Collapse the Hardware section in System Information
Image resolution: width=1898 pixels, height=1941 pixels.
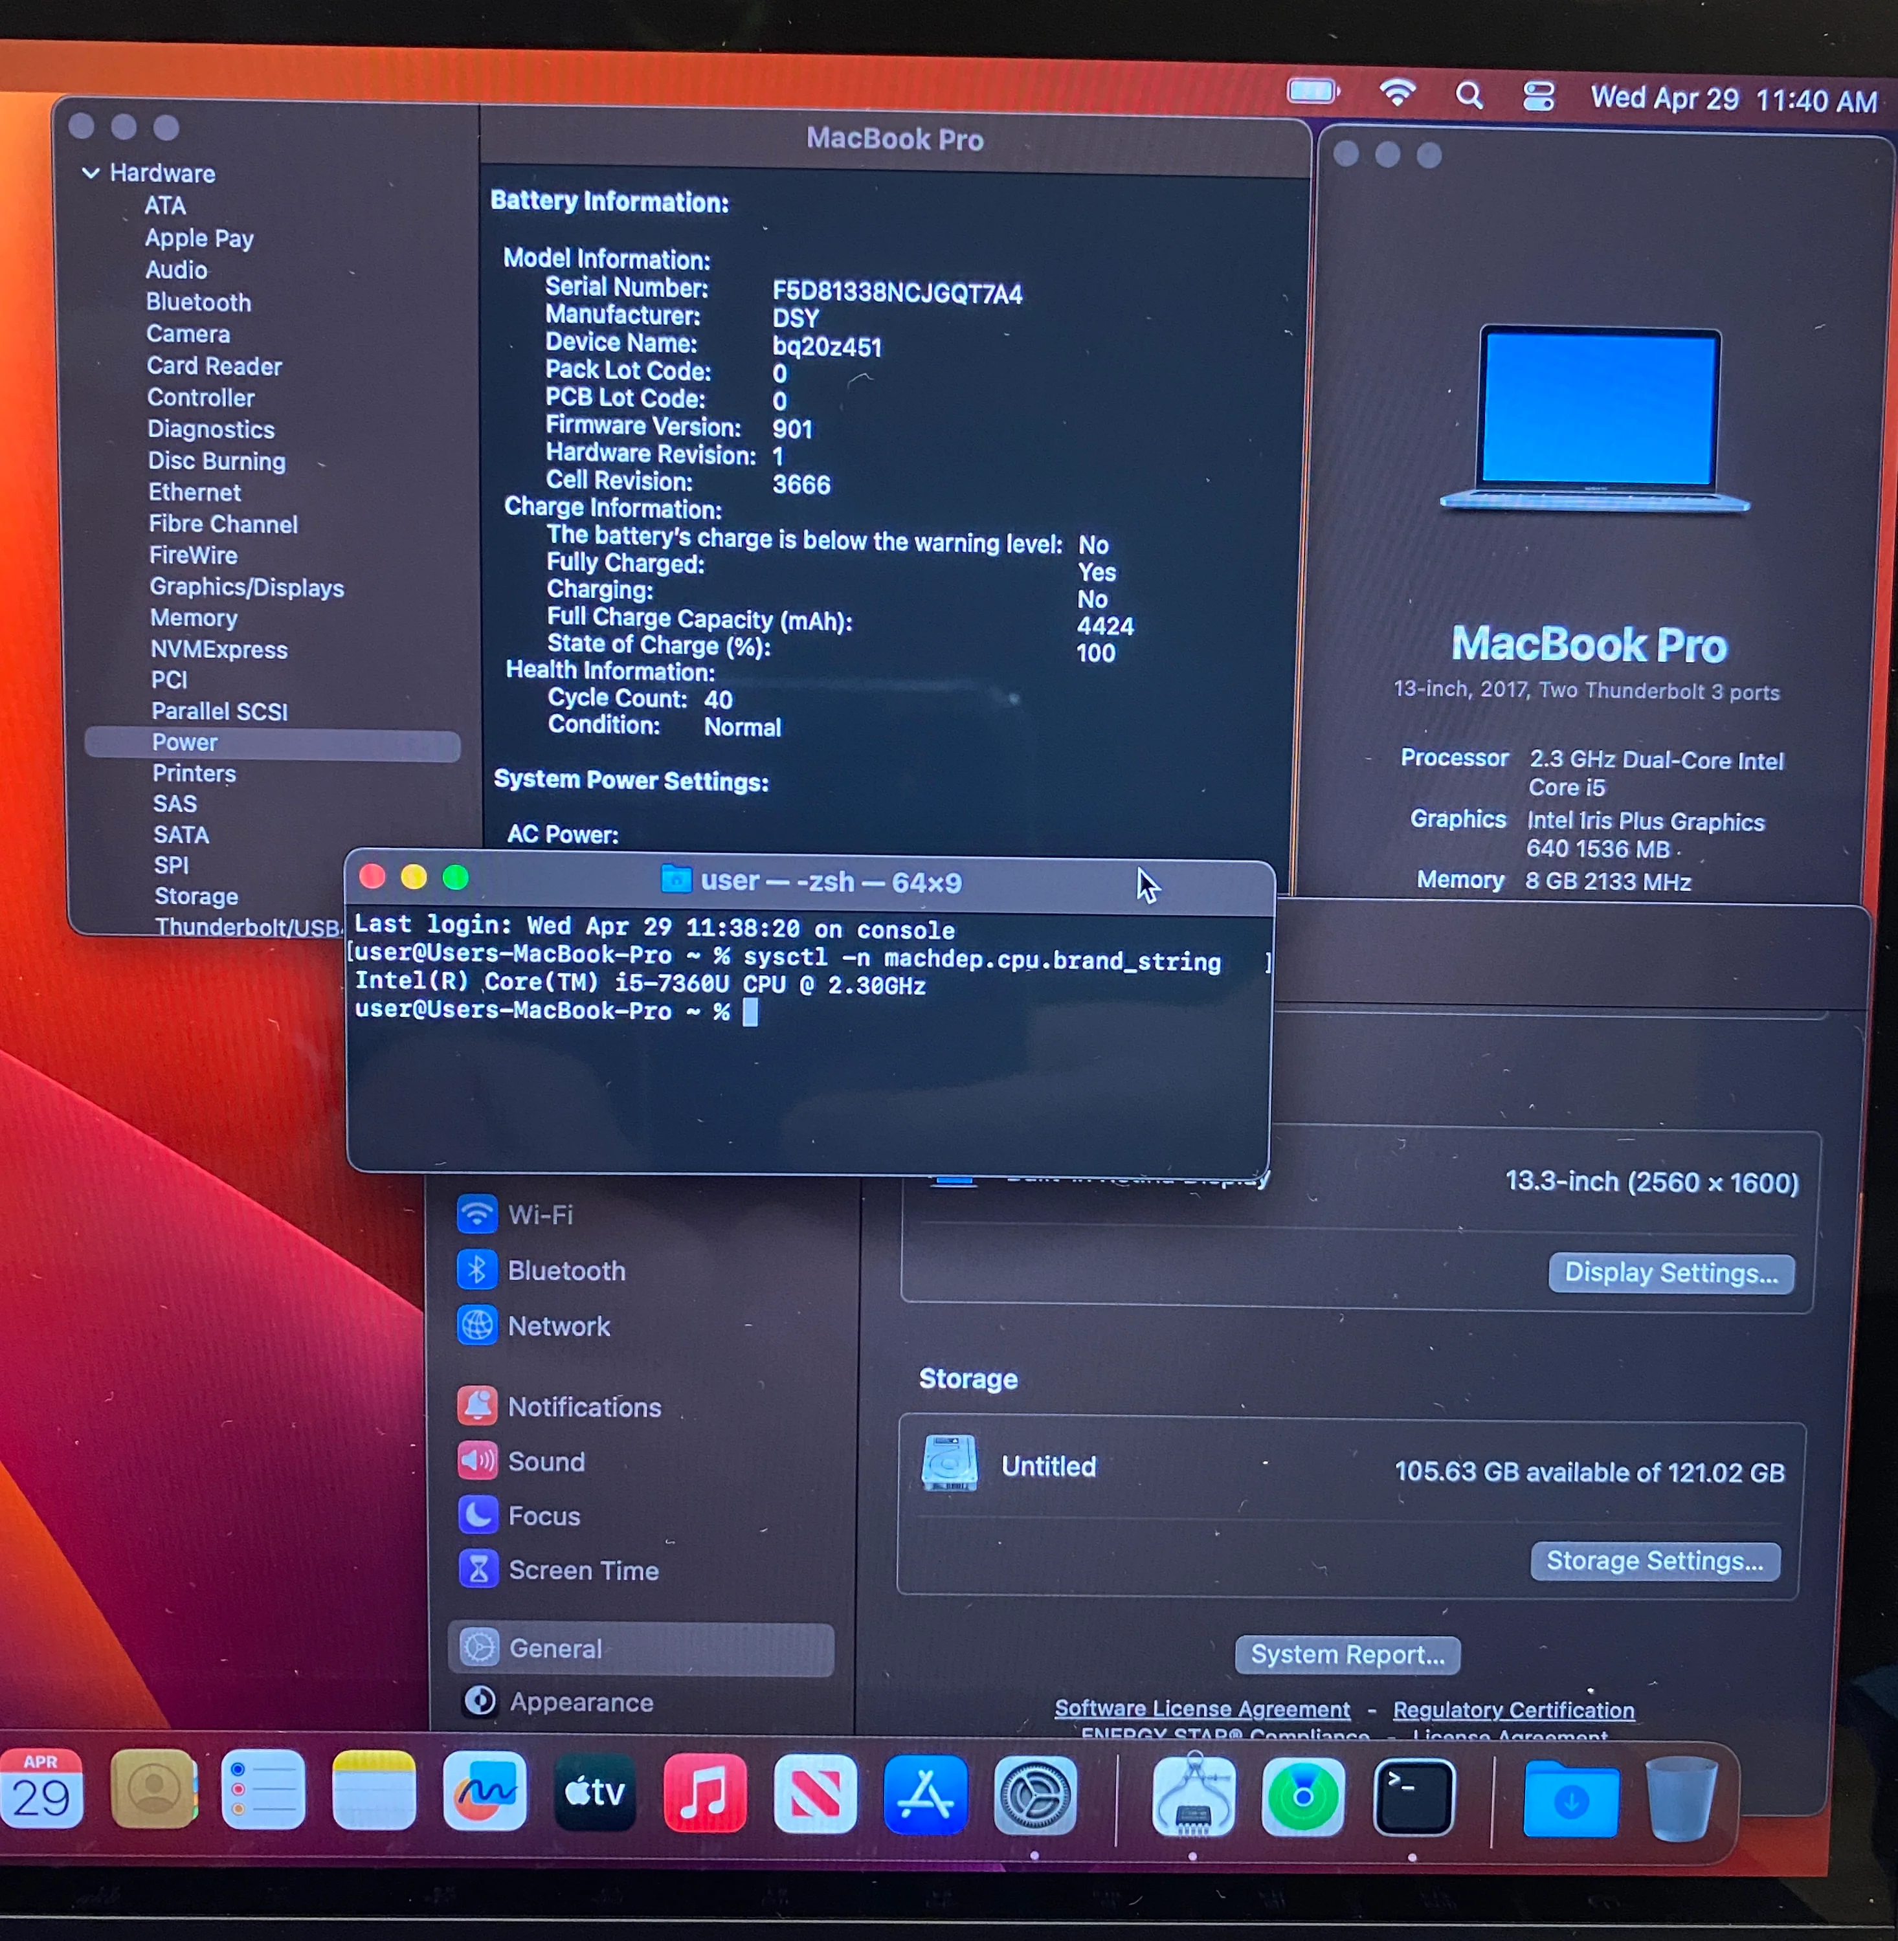[91, 173]
